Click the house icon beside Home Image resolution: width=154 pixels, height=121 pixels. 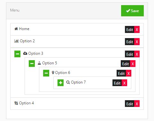(16, 29)
